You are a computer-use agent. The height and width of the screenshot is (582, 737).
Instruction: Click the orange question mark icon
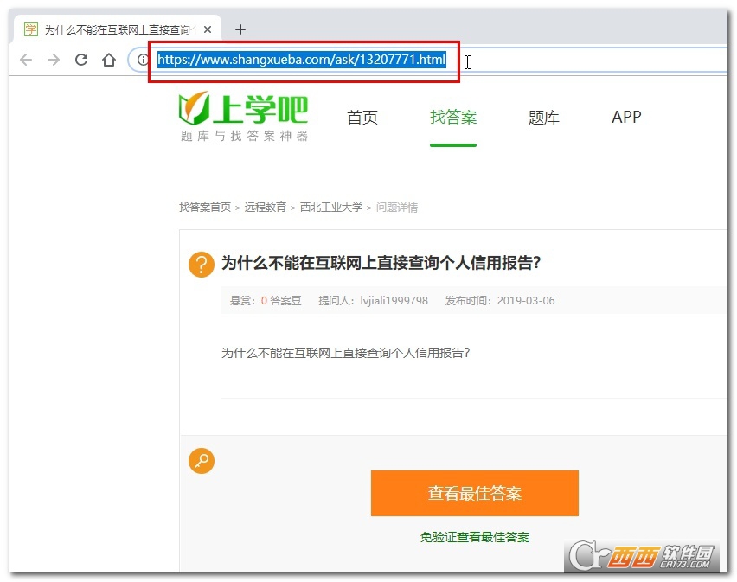point(202,265)
